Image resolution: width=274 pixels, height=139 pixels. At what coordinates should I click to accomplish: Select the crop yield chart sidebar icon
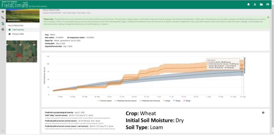pyautogui.click(x=3, y=24)
